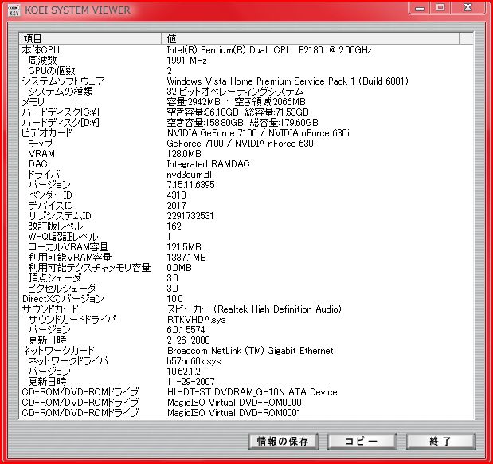Select the VRAM row label
The width and height of the screenshot is (493, 464).
click(x=41, y=154)
